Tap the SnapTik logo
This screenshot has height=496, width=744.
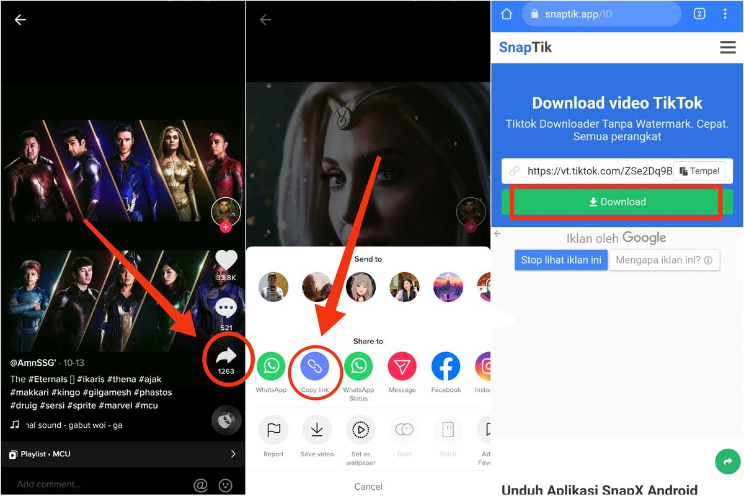tap(525, 48)
